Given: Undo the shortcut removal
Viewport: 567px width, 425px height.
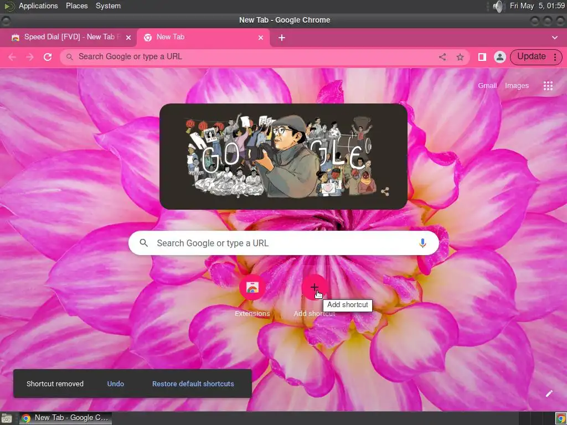Looking at the screenshot, I should pyautogui.click(x=115, y=384).
